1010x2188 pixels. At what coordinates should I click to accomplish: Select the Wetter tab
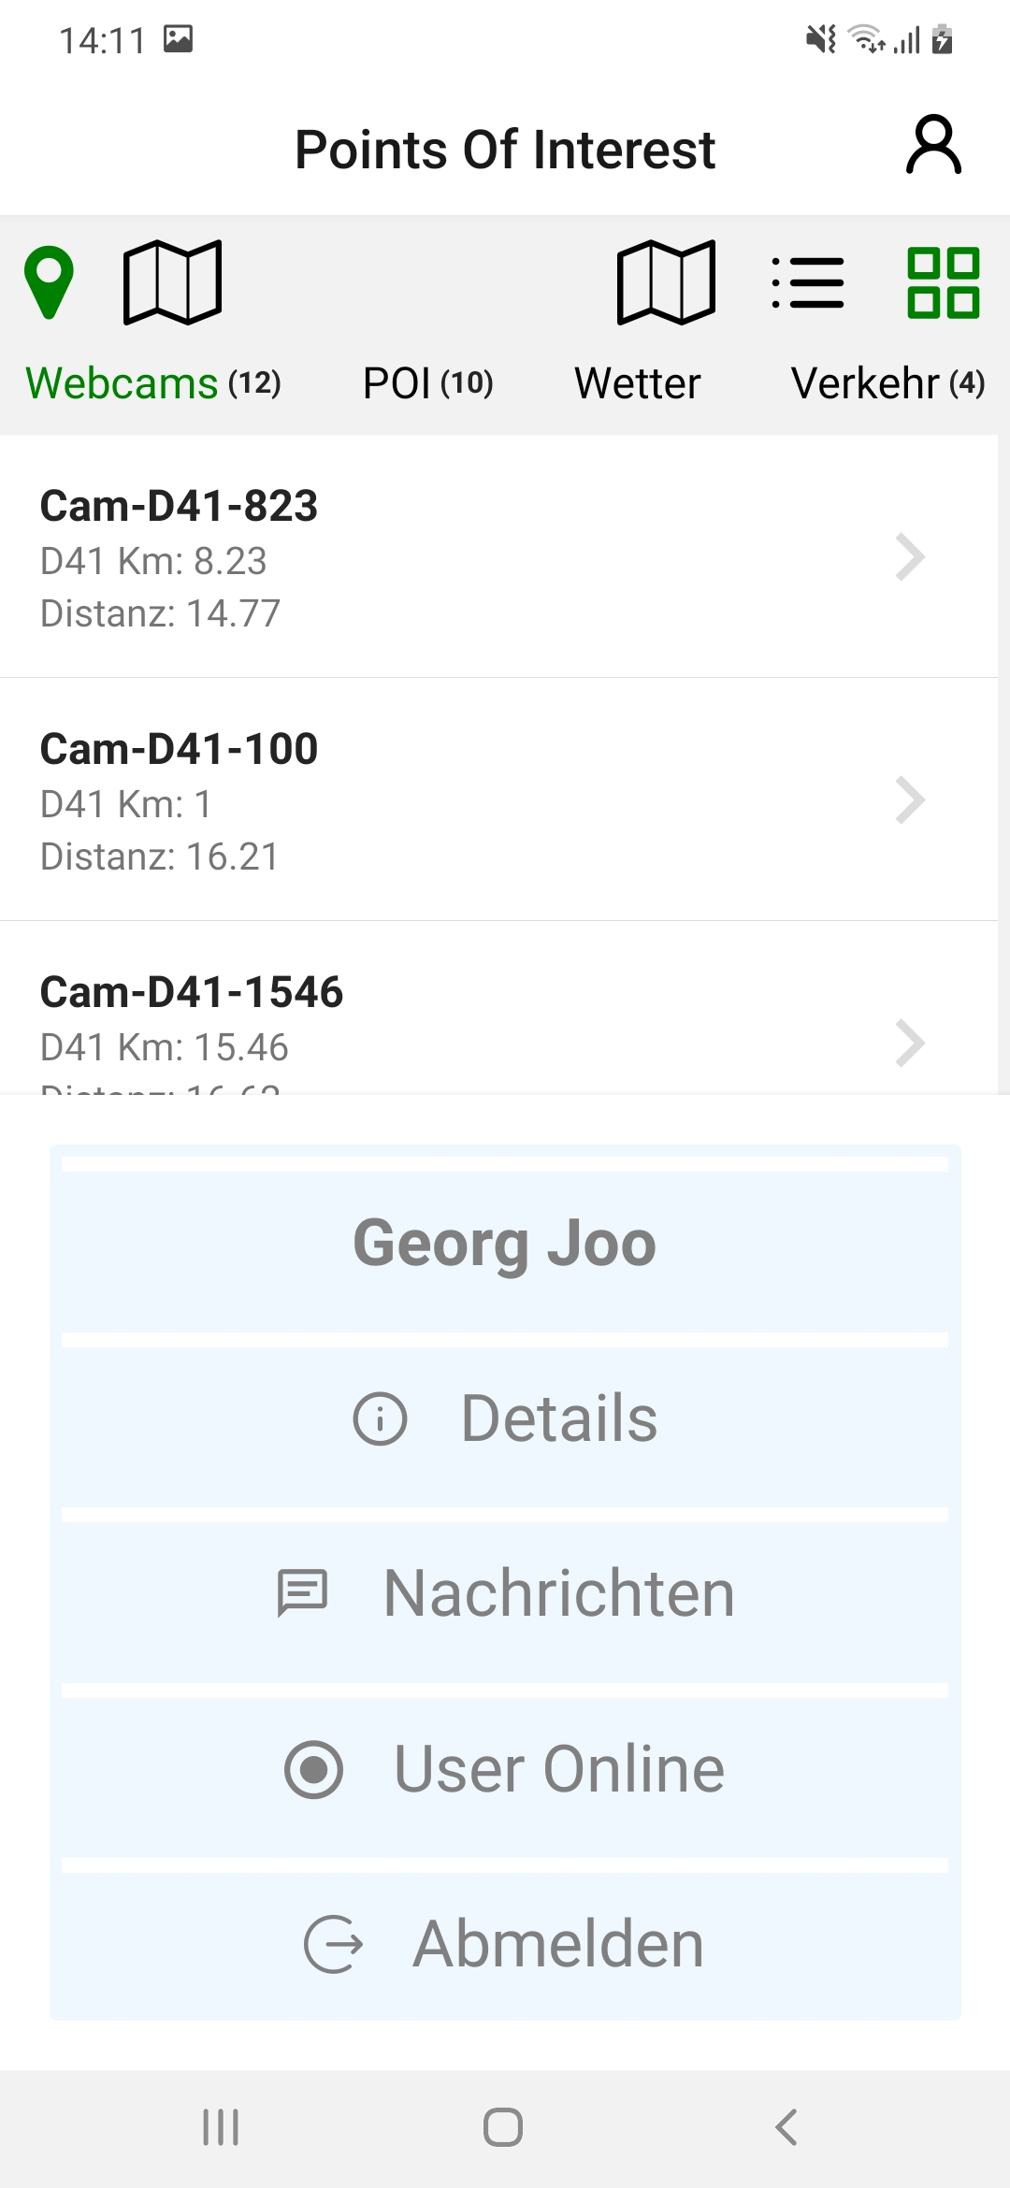coord(638,383)
